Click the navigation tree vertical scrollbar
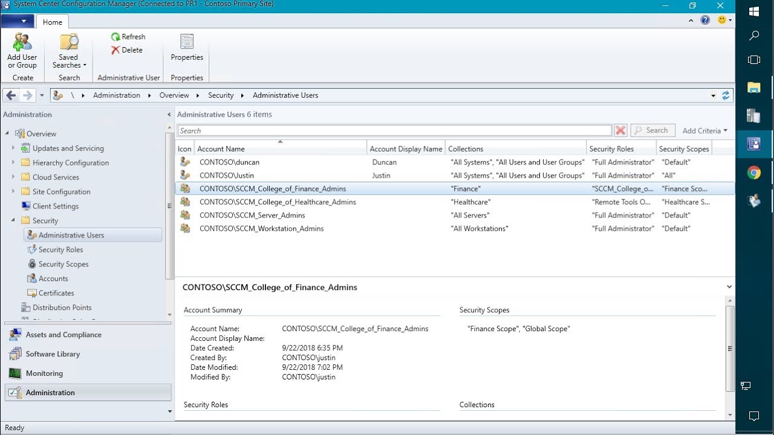774x435 pixels. (x=169, y=205)
